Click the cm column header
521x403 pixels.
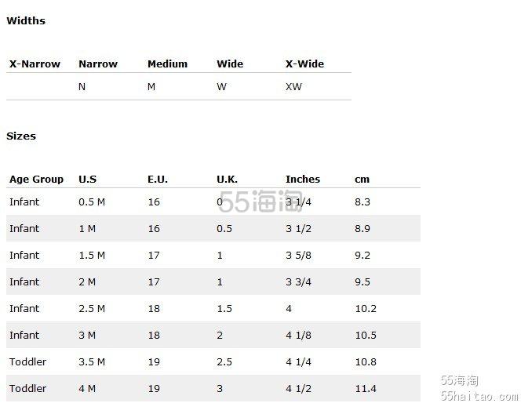(x=363, y=180)
